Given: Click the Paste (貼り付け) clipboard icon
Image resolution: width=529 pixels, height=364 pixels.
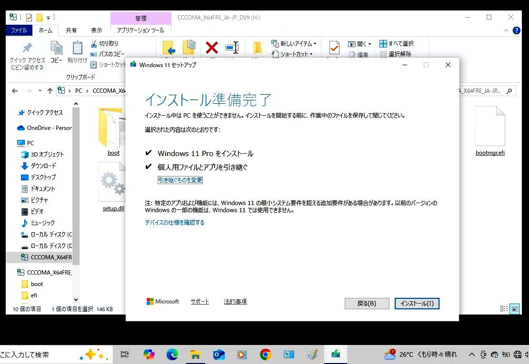Looking at the screenshot, I should (x=77, y=48).
